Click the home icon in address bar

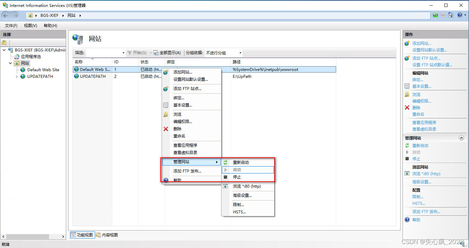(x=451, y=15)
